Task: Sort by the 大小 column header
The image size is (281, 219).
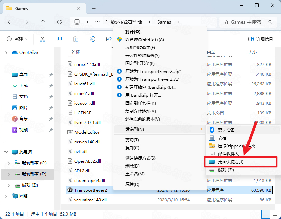Action: tap(252, 52)
